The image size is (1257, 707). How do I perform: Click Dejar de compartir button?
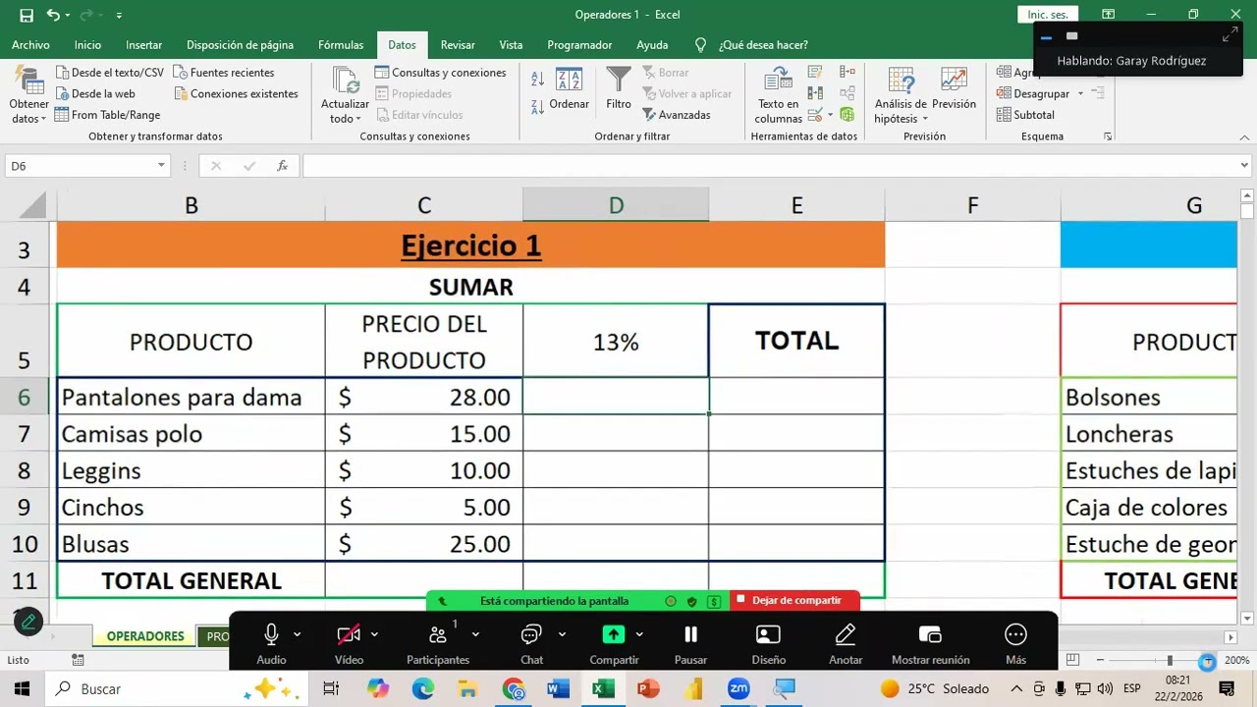795,600
